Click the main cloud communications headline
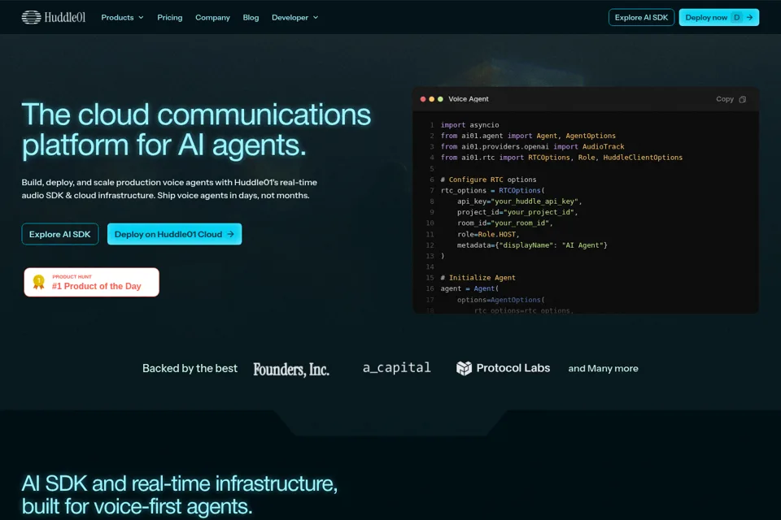Screen dimensions: 781x520 (x=196, y=129)
